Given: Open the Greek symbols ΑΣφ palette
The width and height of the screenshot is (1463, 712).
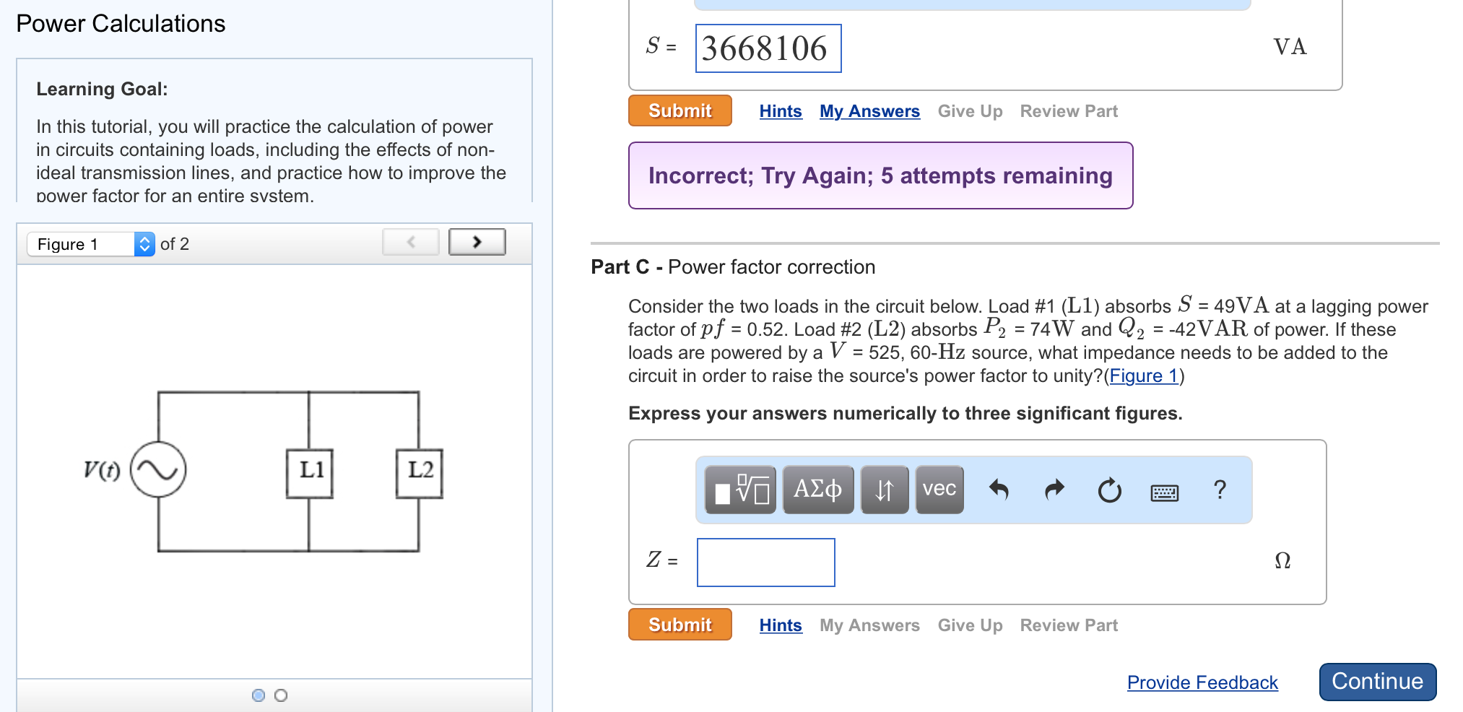Looking at the screenshot, I should coord(818,490).
